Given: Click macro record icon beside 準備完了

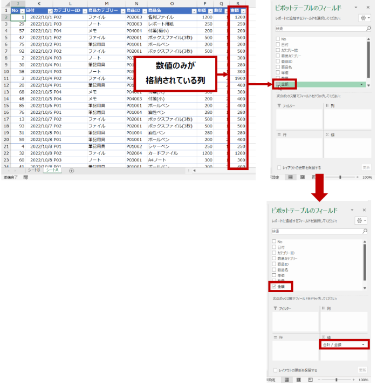Looking at the screenshot, I should tap(25, 177).
